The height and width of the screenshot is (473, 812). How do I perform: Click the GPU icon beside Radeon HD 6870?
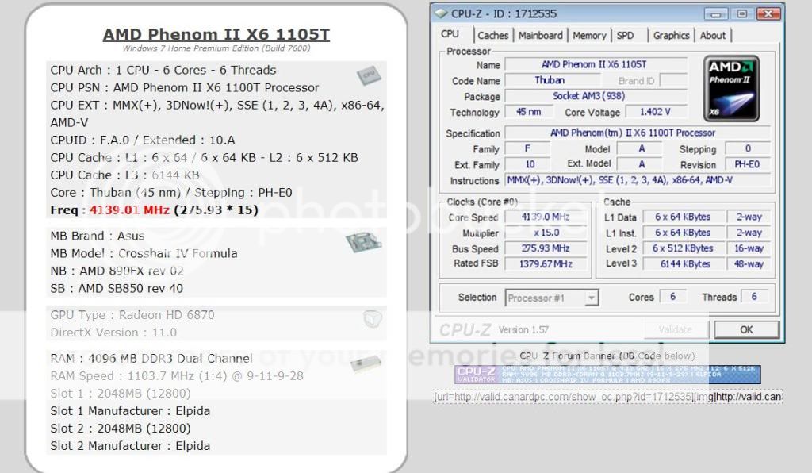coord(372,319)
